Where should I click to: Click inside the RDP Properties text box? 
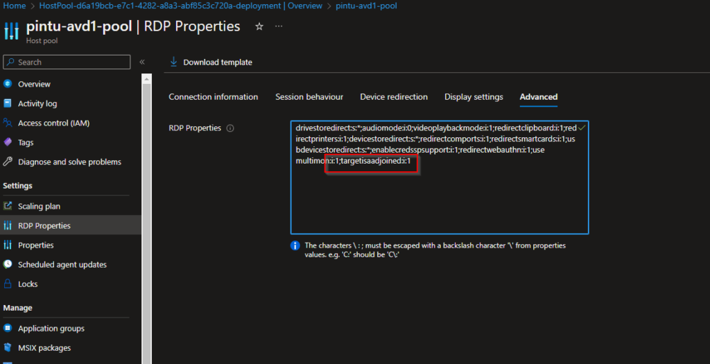point(439,177)
